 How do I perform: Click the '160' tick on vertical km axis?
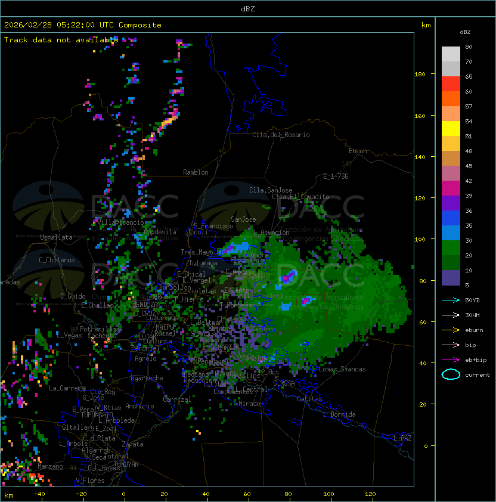click(420, 116)
